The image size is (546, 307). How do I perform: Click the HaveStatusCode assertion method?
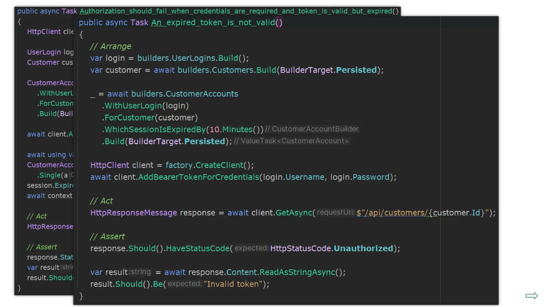pos(198,248)
